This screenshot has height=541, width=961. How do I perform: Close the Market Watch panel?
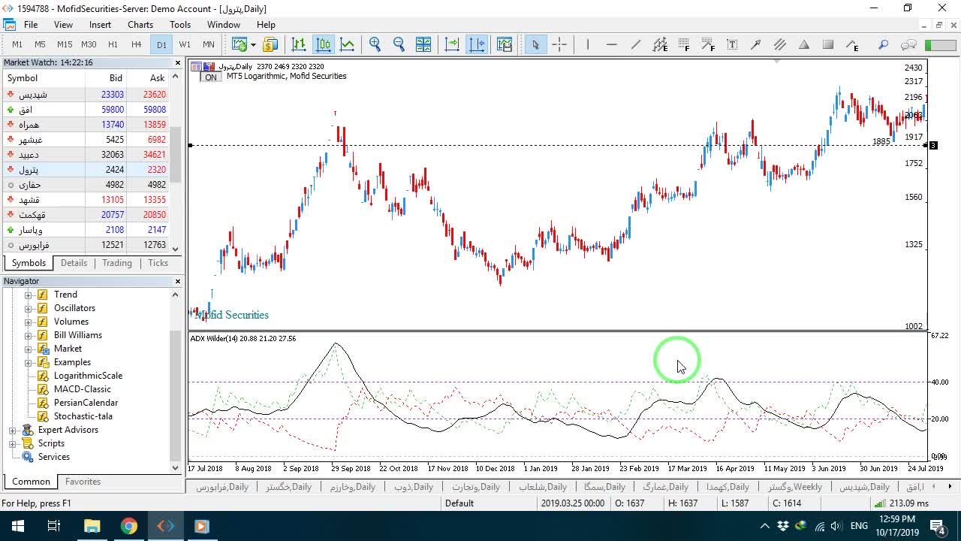(178, 63)
